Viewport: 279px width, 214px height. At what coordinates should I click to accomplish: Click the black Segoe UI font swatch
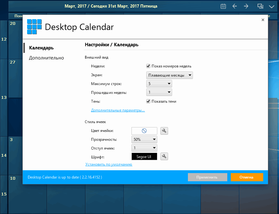(144, 156)
